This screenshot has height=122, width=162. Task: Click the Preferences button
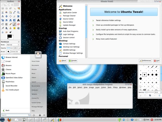click(145, 61)
